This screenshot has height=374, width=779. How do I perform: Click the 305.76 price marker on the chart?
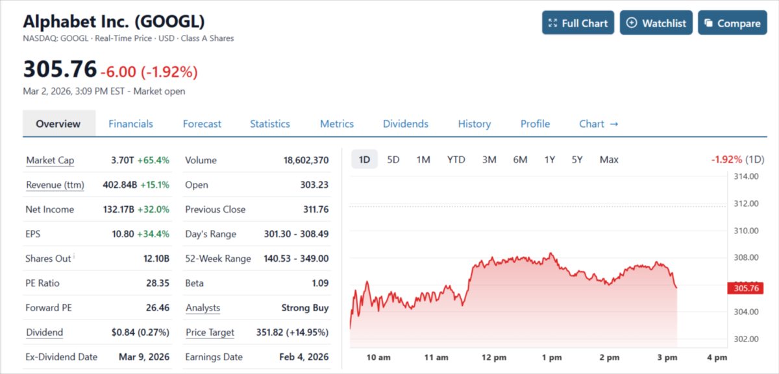coord(745,288)
